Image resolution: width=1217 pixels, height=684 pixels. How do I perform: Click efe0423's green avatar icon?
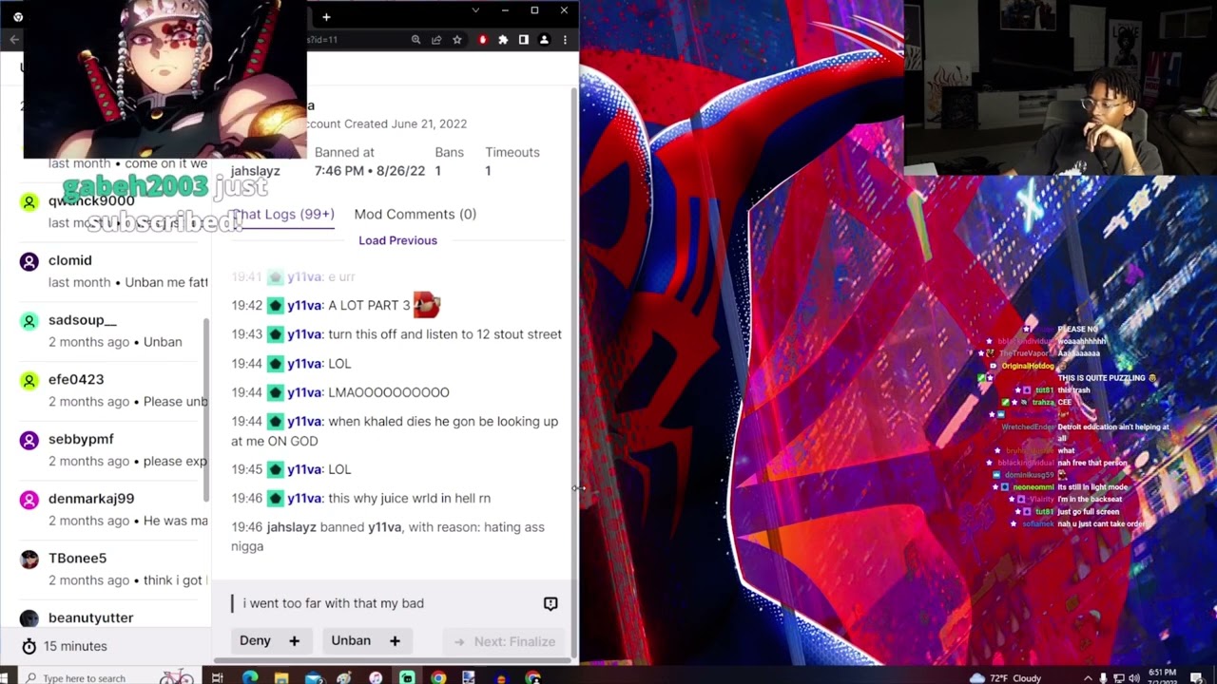click(29, 380)
